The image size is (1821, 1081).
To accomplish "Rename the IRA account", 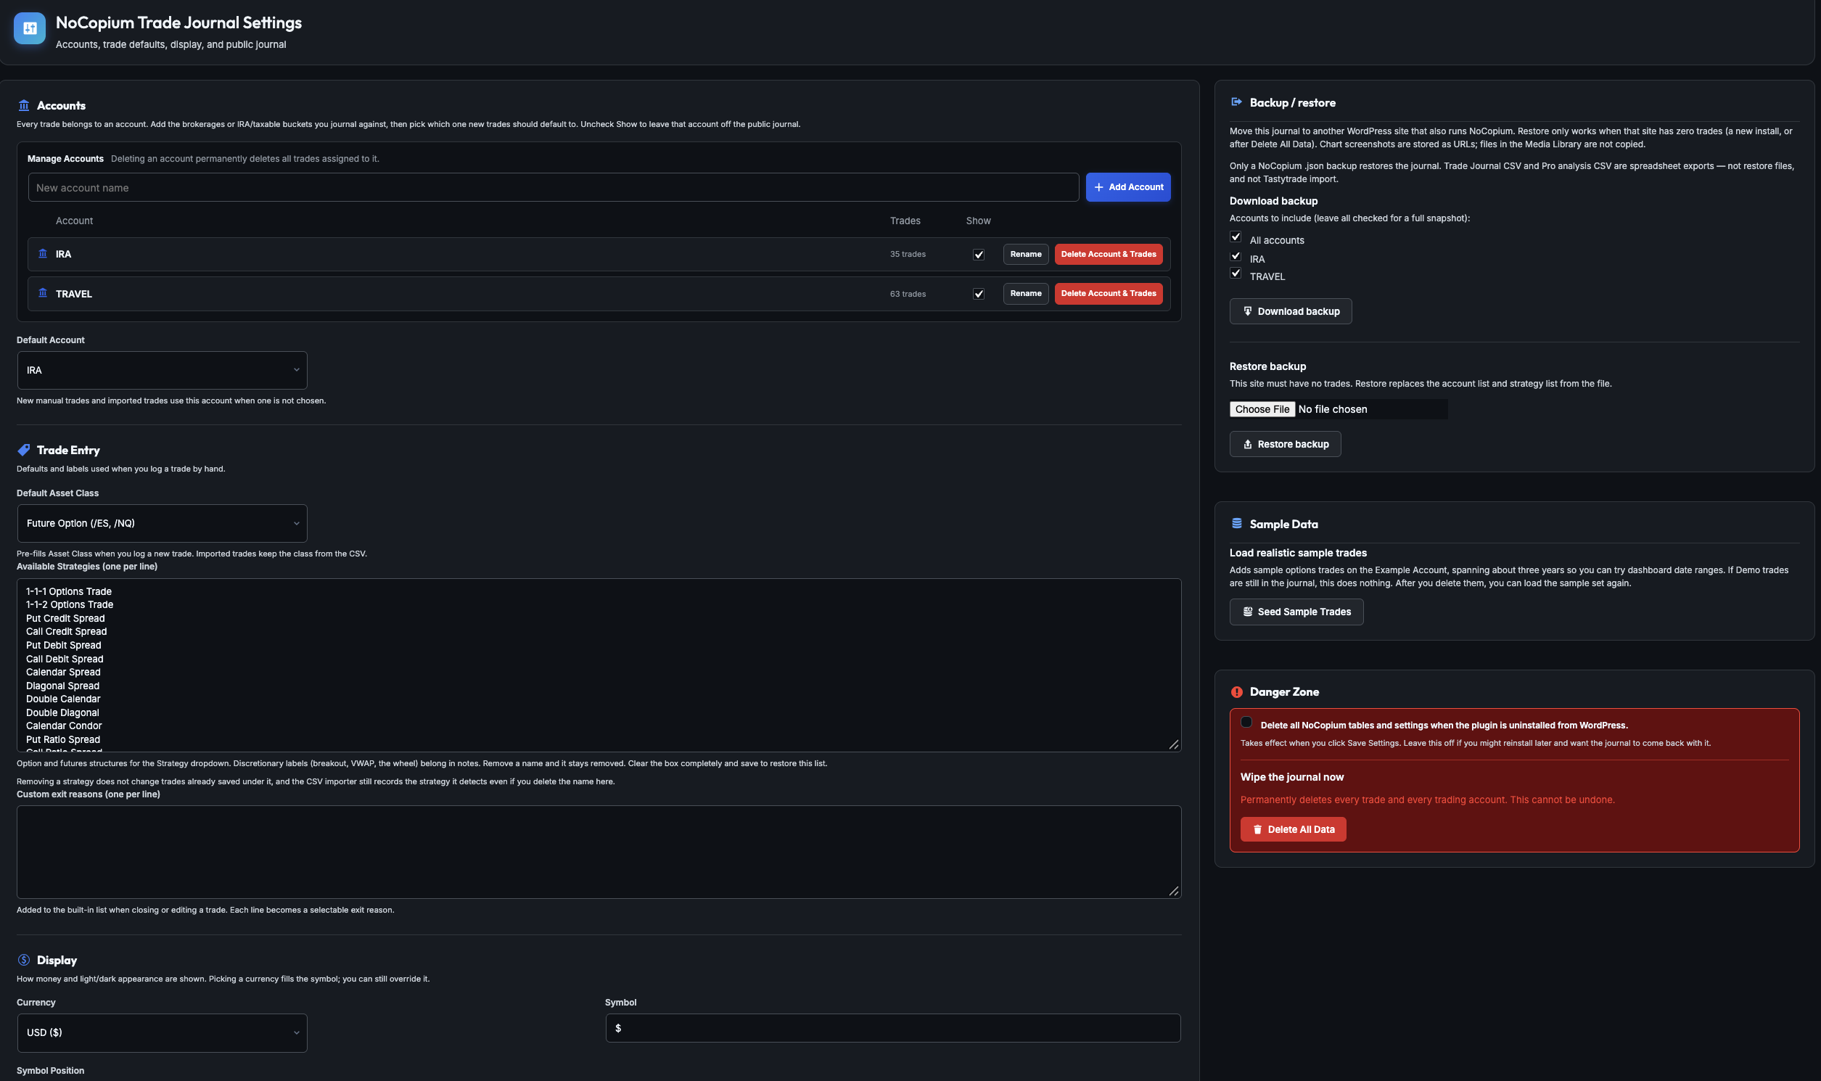I will [1026, 254].
